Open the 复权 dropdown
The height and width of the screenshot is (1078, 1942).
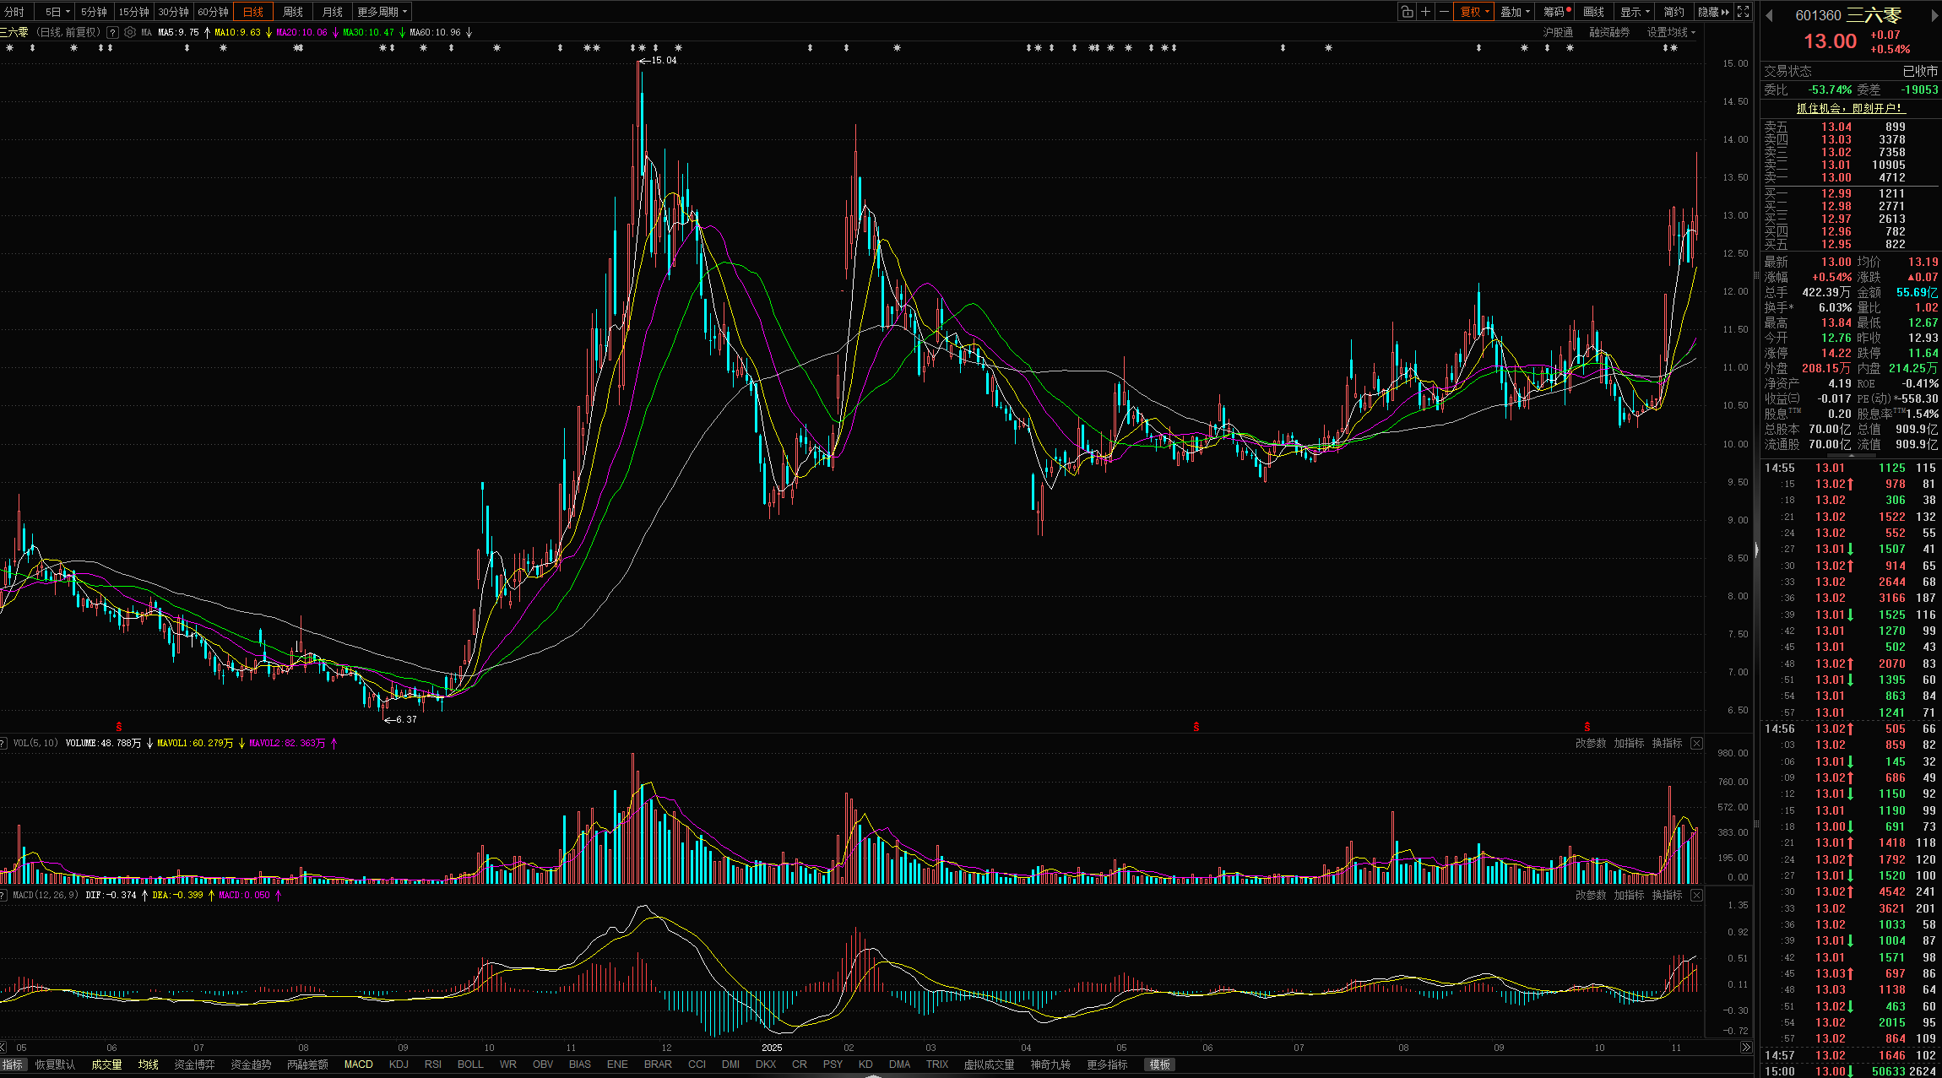tap(1474, 12)
